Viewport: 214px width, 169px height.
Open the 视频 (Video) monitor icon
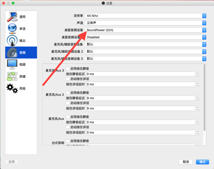coord(11,64)
